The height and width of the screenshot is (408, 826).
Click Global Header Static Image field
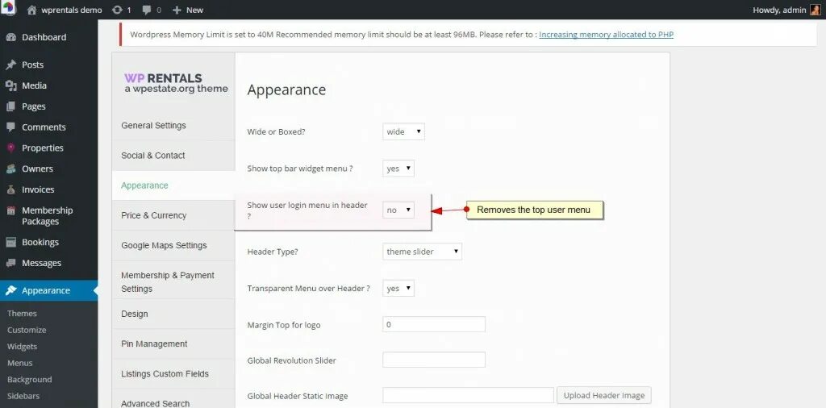click(469, 395)
